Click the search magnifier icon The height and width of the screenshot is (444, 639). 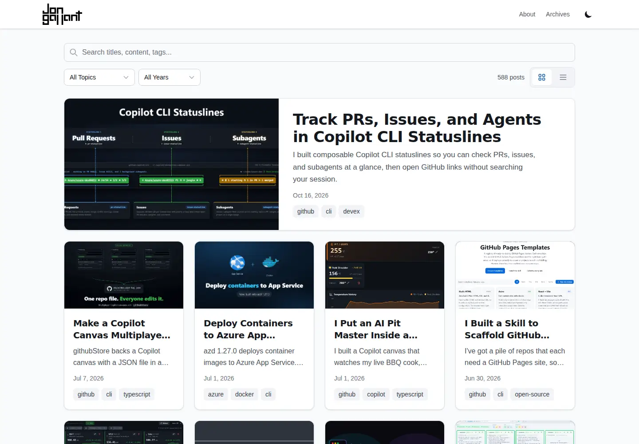(74, 52)
